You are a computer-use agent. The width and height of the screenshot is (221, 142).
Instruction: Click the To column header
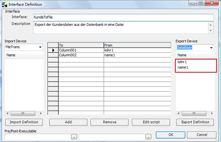81,45
